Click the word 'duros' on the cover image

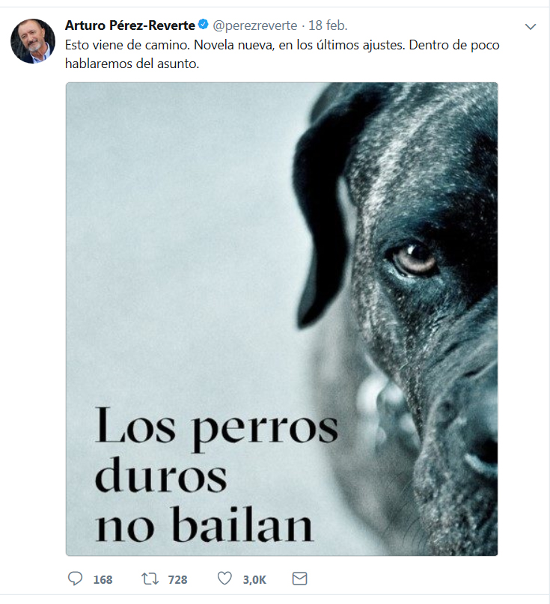click(161, 475)
